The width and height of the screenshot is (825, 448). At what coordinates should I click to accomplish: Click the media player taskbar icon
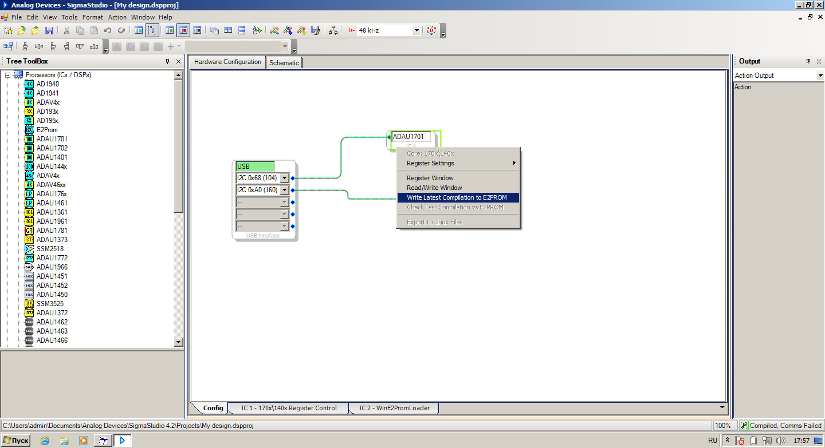pyautogui.click(x=84, y=441)
